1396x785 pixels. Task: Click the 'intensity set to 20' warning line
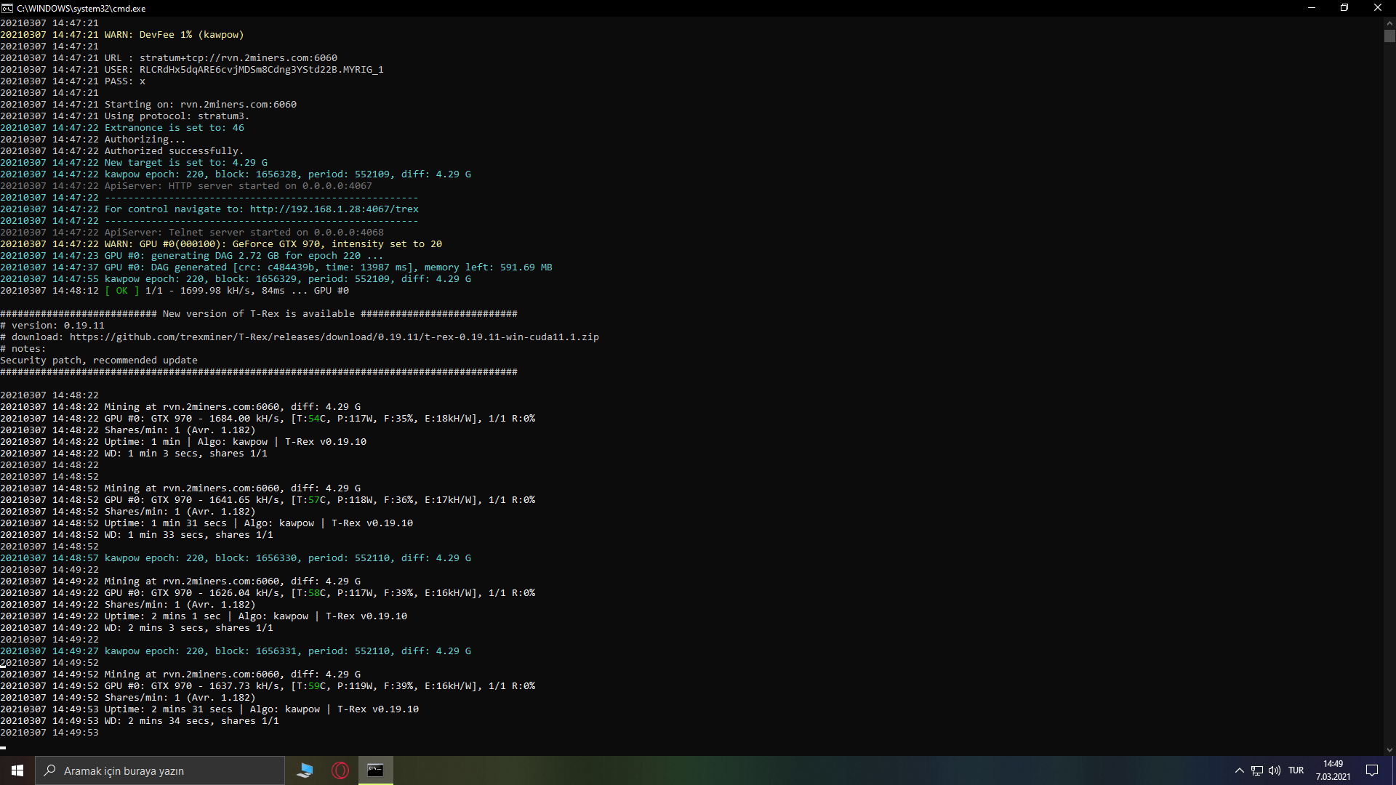click(x=221, y=244)
